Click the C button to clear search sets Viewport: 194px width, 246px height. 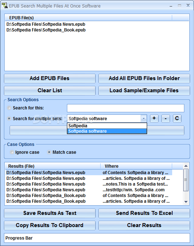point(177,118)
